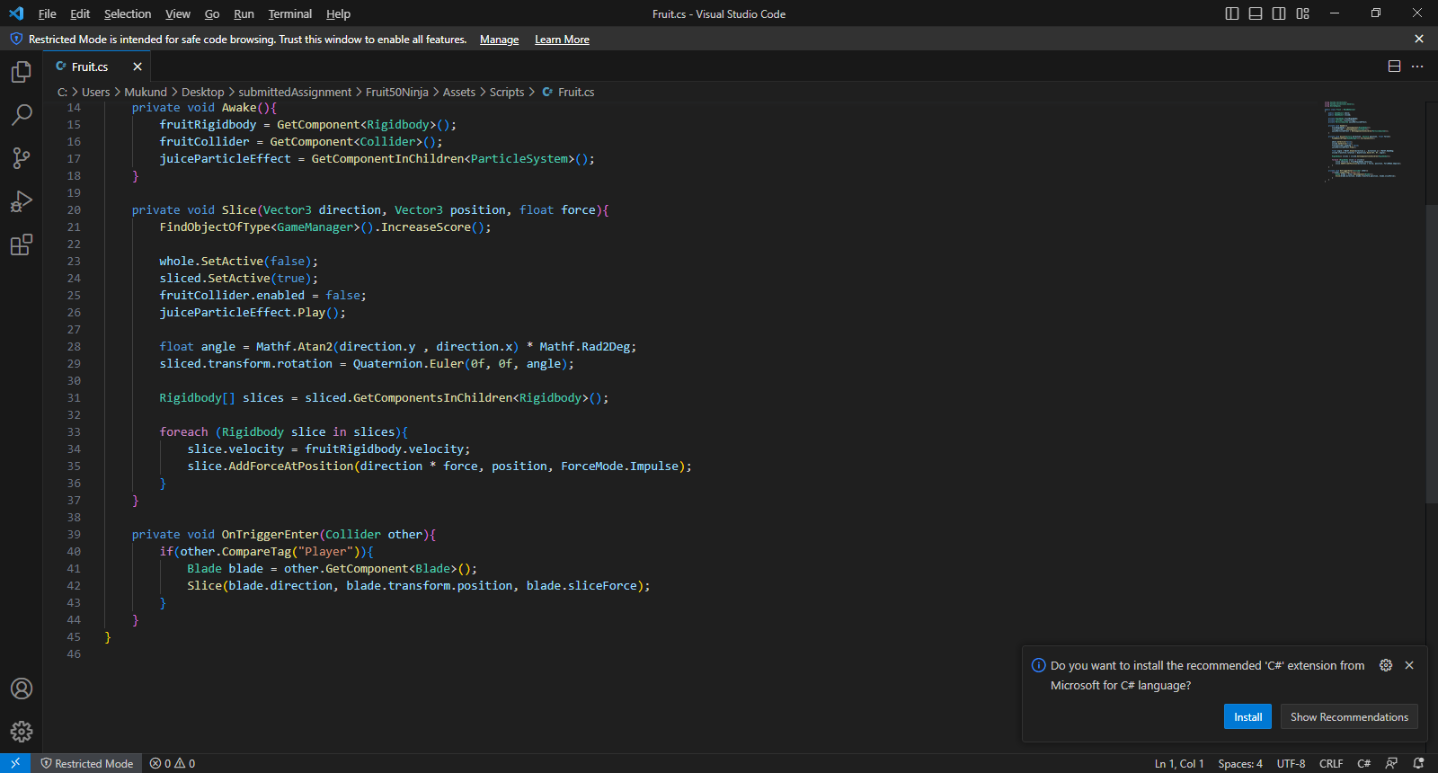The width and height of the screenshot is (1438, 773).
Task: Split the editor to the right
Action: (x=1394, y=67)
